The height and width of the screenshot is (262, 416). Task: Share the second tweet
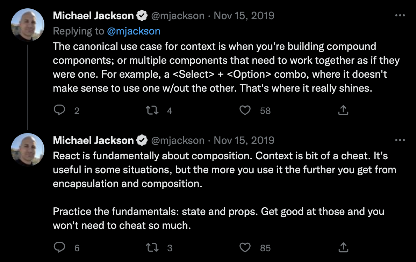(343, 248)
